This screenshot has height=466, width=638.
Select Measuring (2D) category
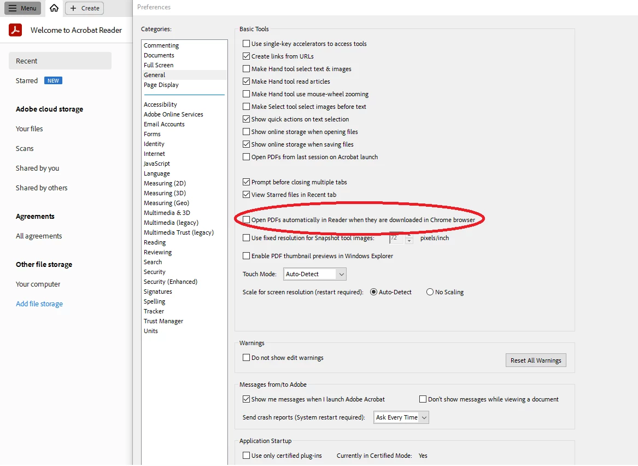click(x=165, y=183)
